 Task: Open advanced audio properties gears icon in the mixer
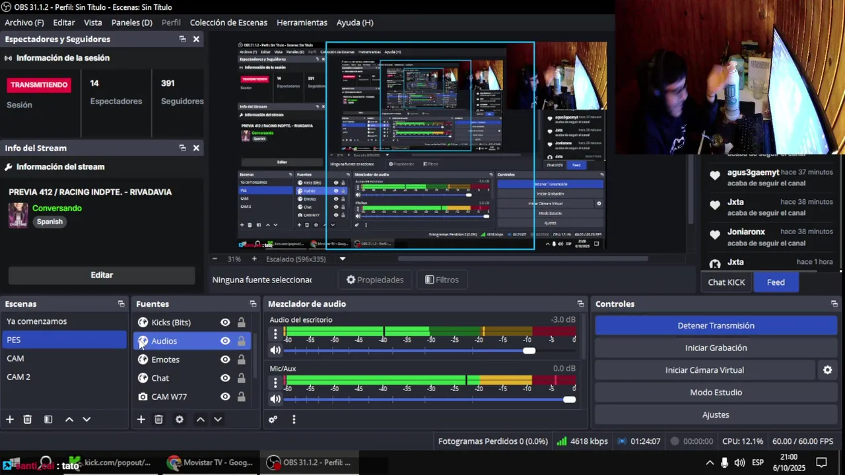click(x=273, y=420)
